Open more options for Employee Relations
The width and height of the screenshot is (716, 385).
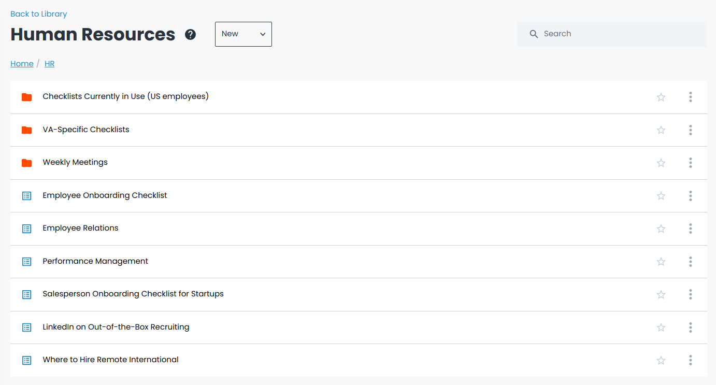pos(691,229)
